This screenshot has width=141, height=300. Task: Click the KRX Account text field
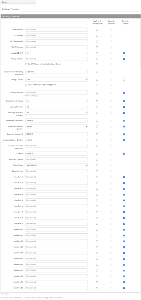coord(57,36)
